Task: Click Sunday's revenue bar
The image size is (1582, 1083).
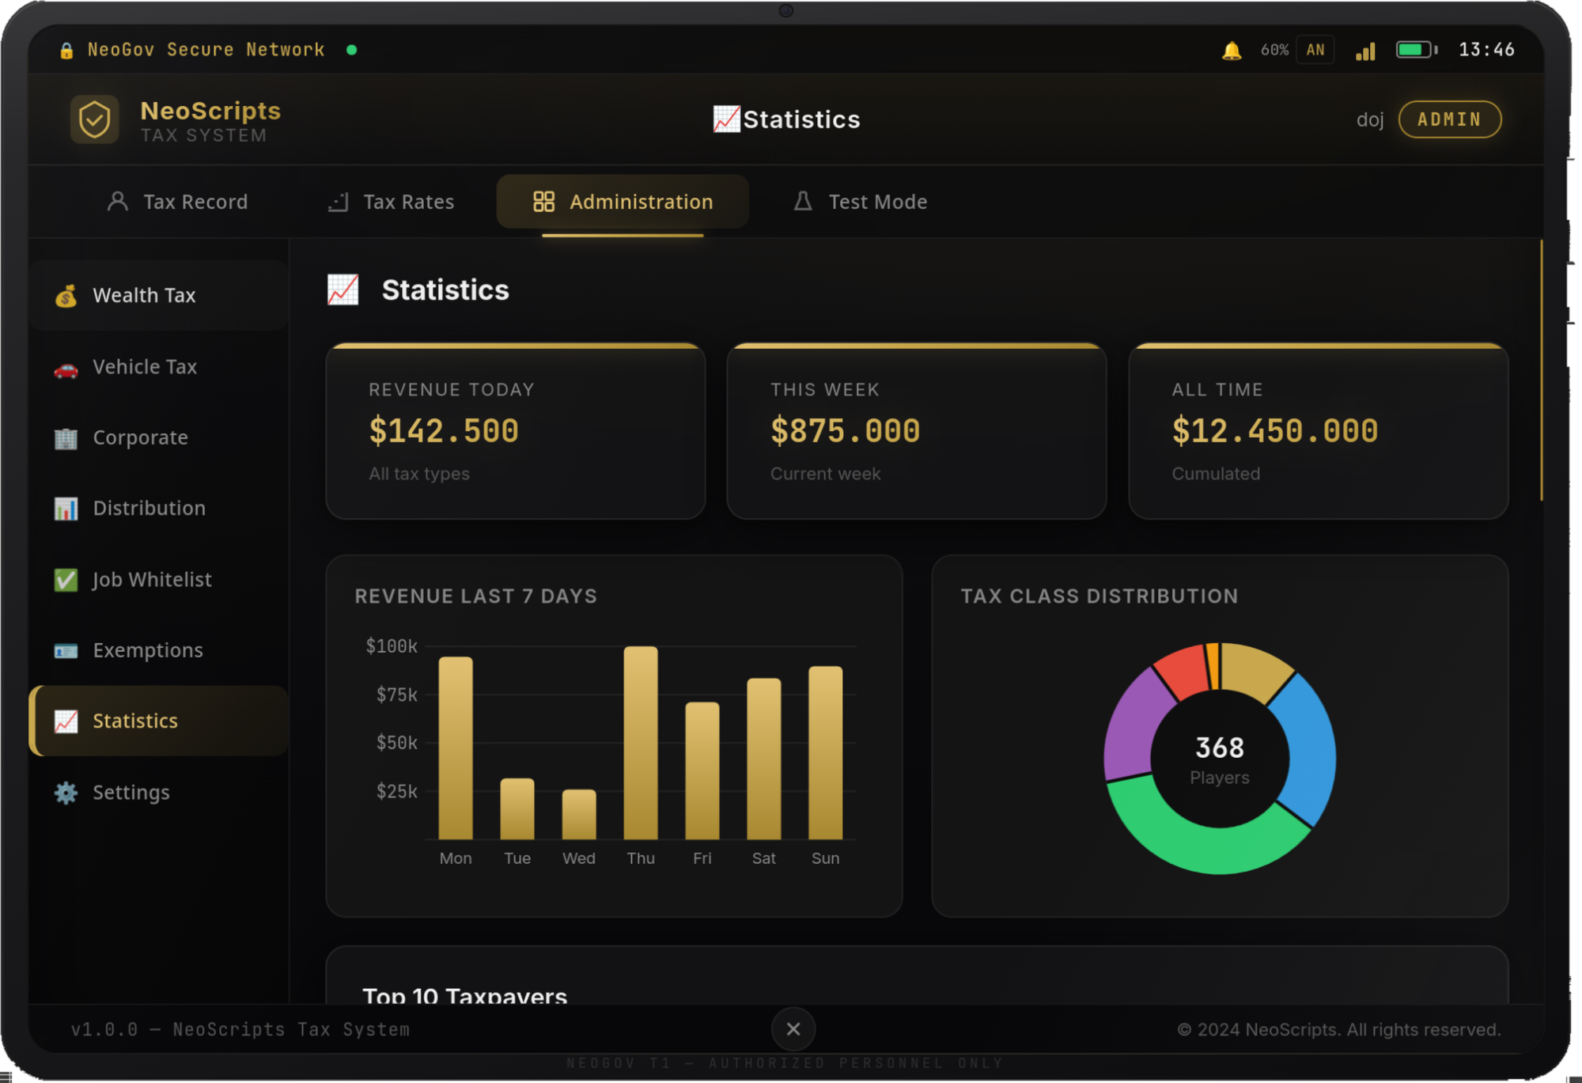Action: click(x=825, y=753)
